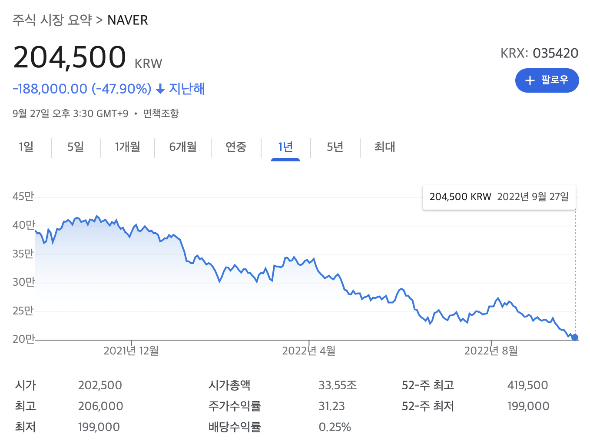Click the + icon on the 팔로우 button

[x=530, y=80]
